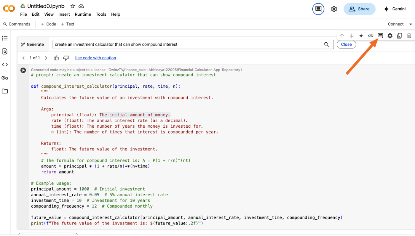Open the Runtime menu
The height and width of the screenshot is (236, 415).
(x=83, y=14)
